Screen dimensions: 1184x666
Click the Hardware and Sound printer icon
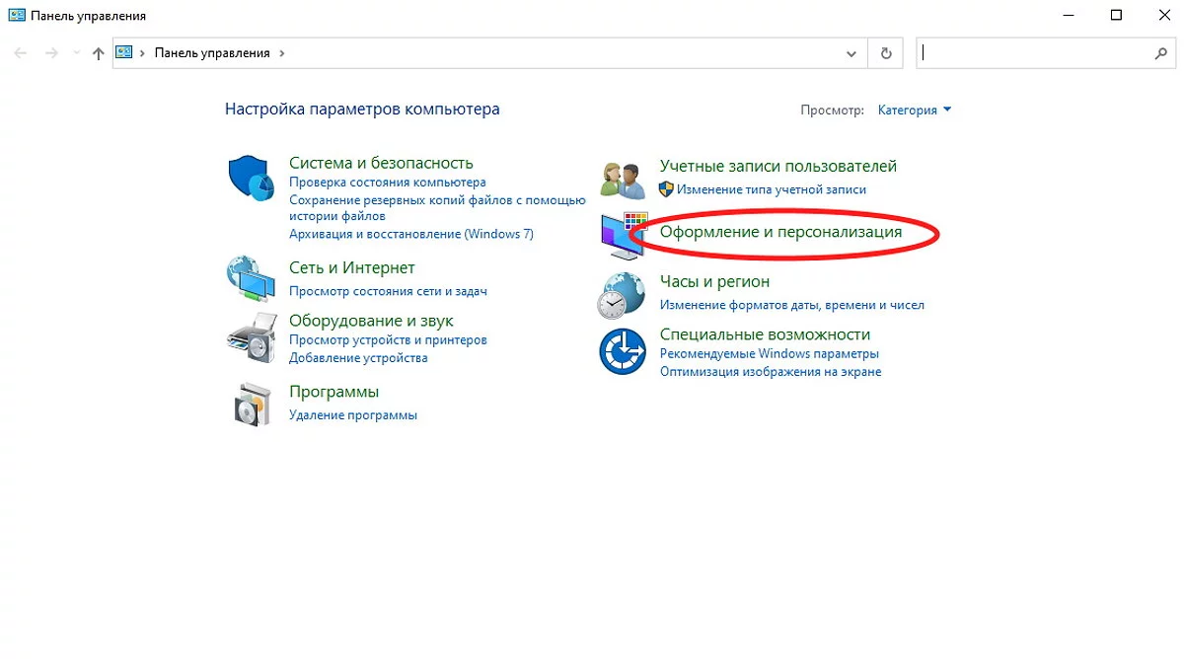point(252,337)
